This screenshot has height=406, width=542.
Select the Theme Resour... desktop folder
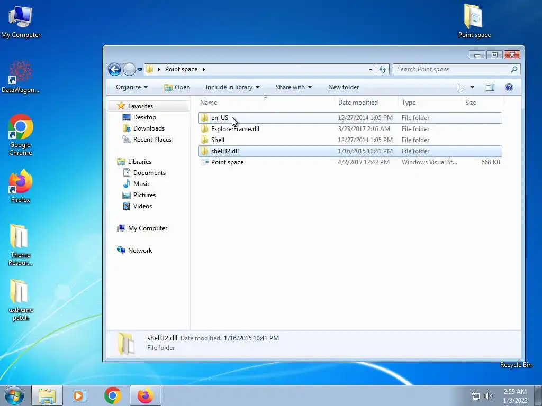click(21, 245)
